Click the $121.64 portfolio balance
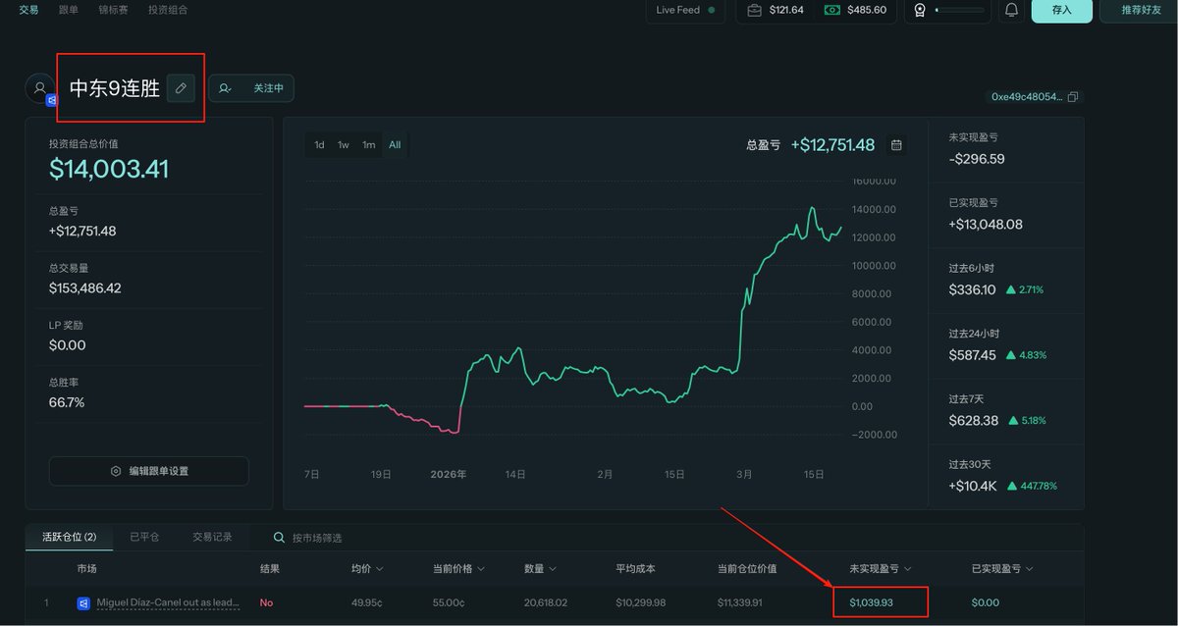This screenshot has height=626, width=1178. (786, 10)
